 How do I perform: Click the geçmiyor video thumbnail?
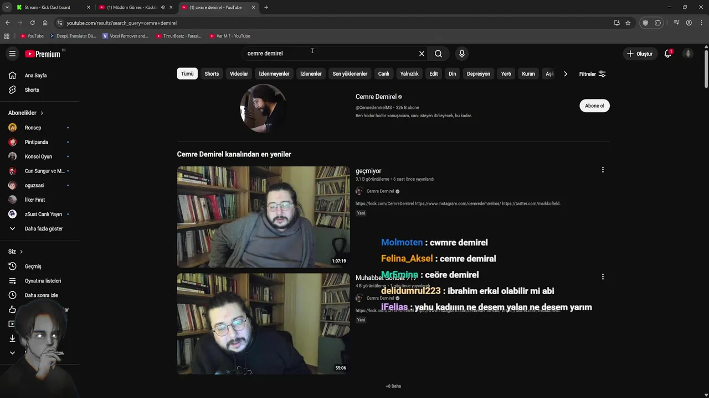point(263,217)
